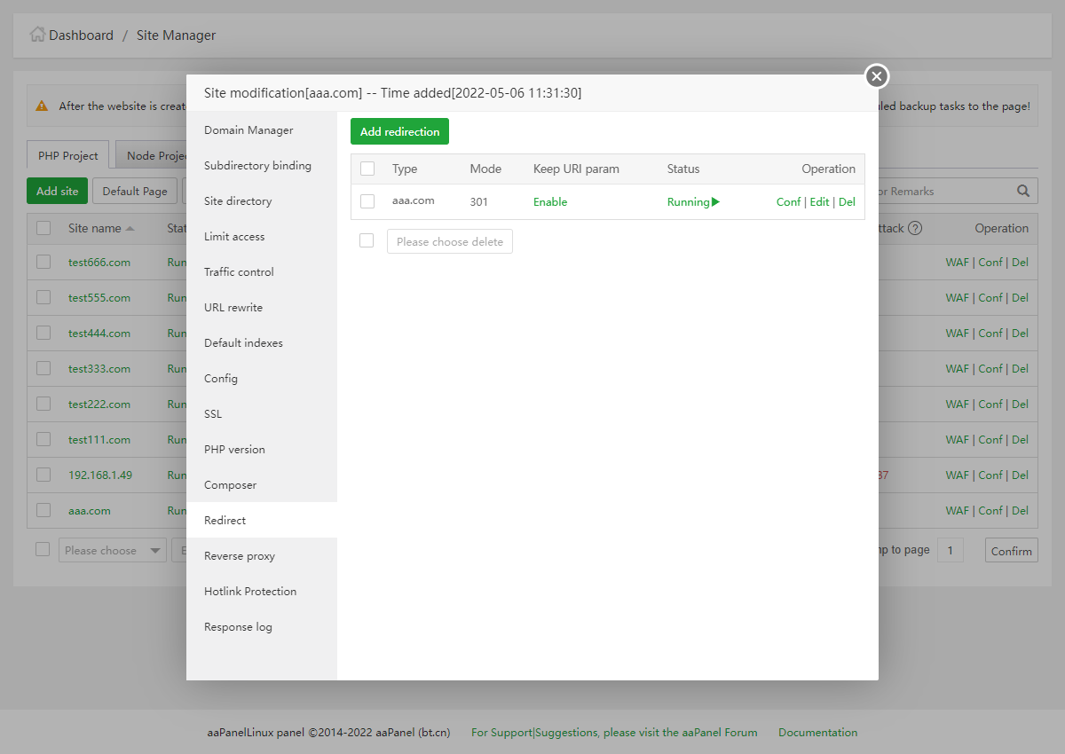Image resolution: width=1065 pixels, height=754 pixels.
Task: Close the Site modification dialog
Action: pos(877,77)
